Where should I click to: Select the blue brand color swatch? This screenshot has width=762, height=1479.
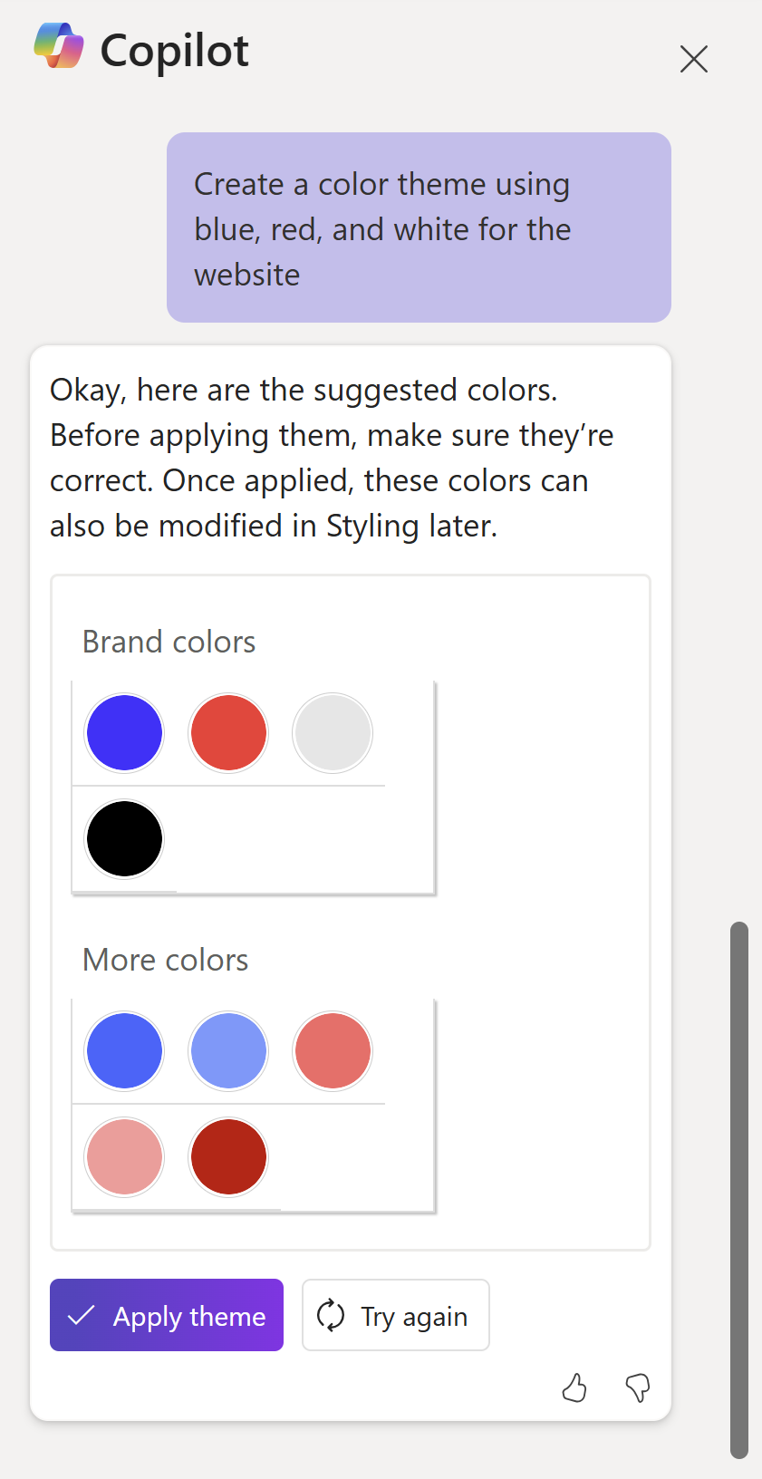point(123,732)
